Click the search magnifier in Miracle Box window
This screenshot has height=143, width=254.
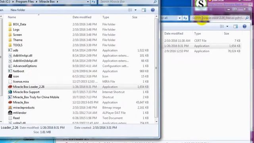(x=155, y=2)
